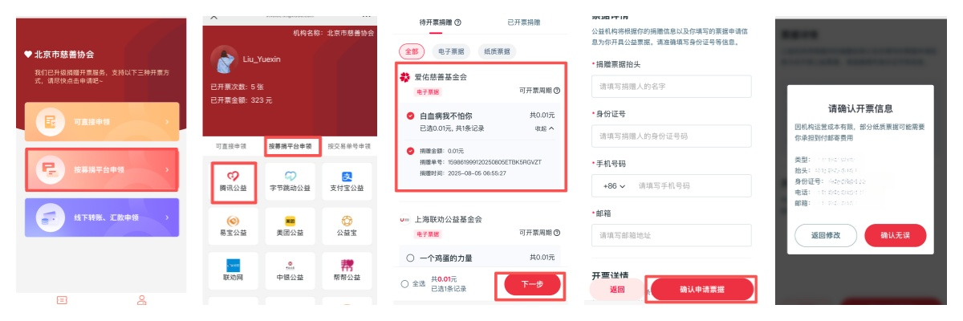Switch to the 按交易单号申领 tab
This screenshot has width=963, height=321.
tap(347, 147)
